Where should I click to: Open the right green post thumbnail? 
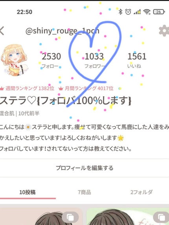[128, 216]
